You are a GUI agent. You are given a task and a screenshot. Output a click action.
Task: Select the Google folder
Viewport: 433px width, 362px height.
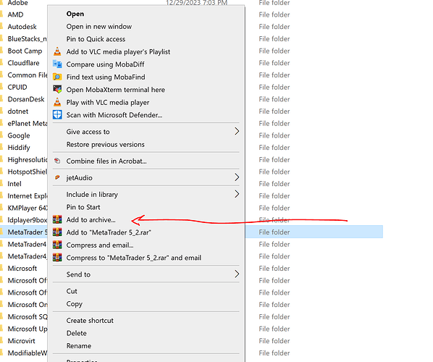coord(19,135)
